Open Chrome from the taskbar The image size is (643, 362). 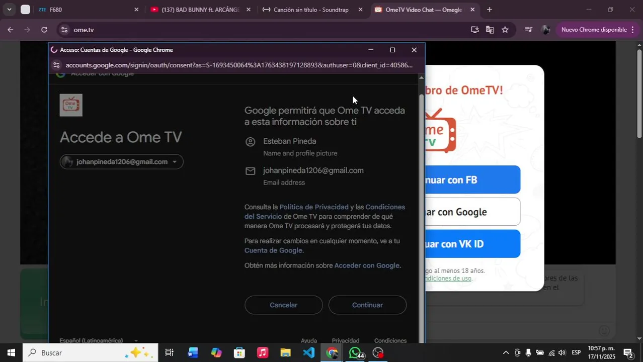[332, 353]
